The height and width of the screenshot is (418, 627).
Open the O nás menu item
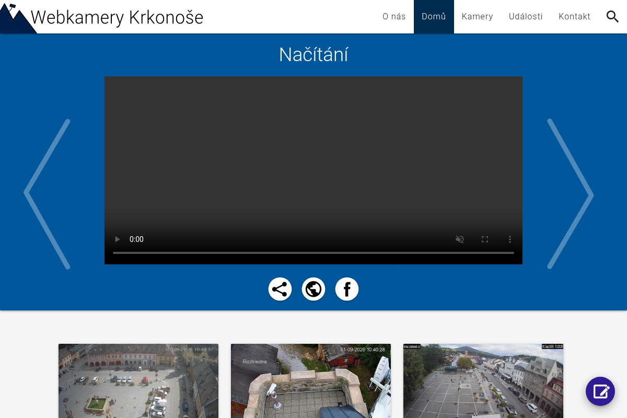pyautogui.click(x=394, y=17)
